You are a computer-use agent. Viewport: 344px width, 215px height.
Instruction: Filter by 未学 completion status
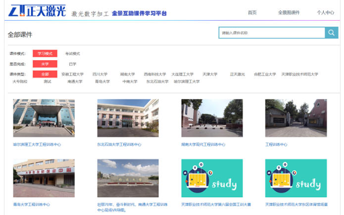click(45, 64)
